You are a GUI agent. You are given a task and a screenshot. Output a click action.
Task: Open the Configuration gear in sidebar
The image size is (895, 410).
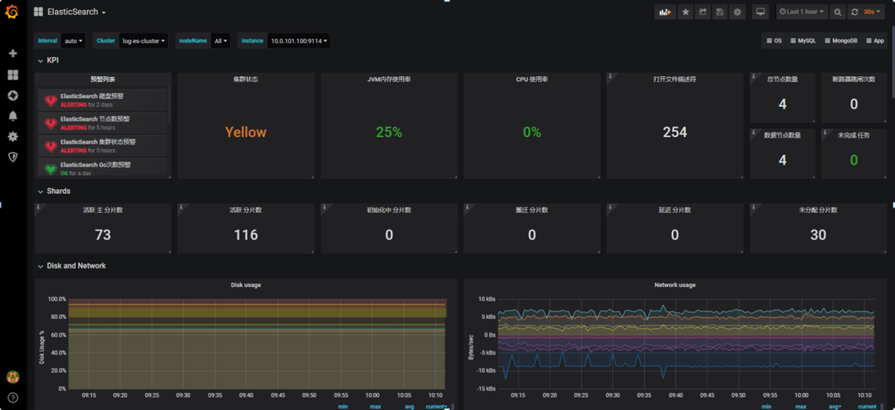[x=12, y=136]
